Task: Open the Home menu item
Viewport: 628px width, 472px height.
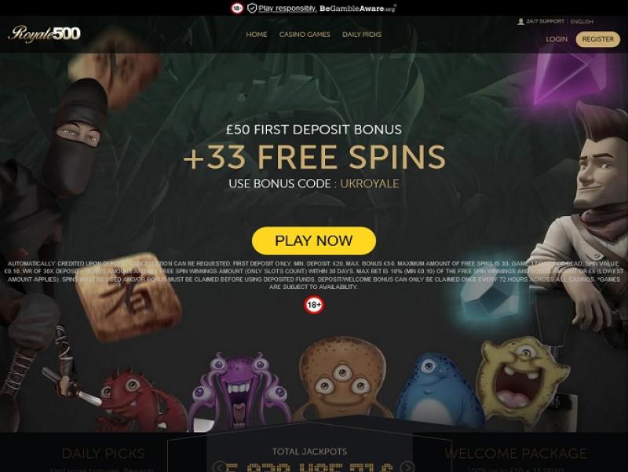Action: pyautogui.click(x=257, y=35)
